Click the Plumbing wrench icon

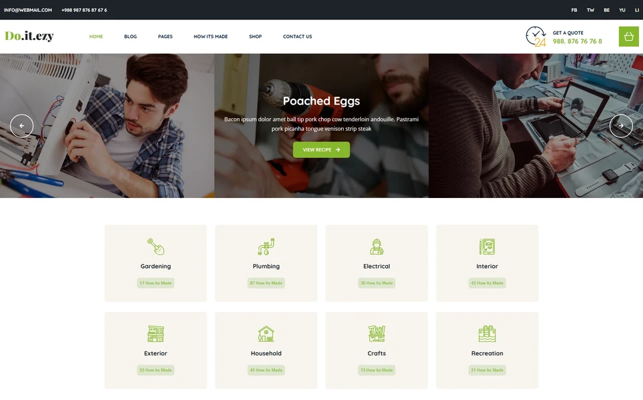coord(266,245)
